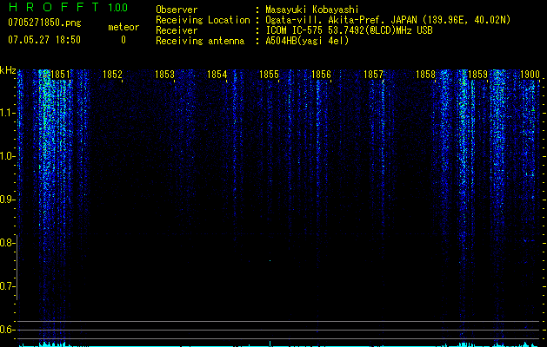Click the 0.7 kHz axis label
Viewport: 547px width, 347px height.
click(6, 286)
